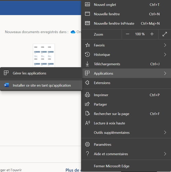The width and height of the screenshot is (171, 172).
Task: Click the Historique clock icon
Action: [x=88, y=54]
